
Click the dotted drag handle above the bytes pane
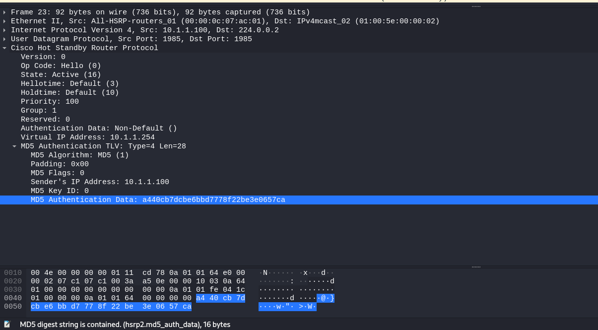(476, 266)
